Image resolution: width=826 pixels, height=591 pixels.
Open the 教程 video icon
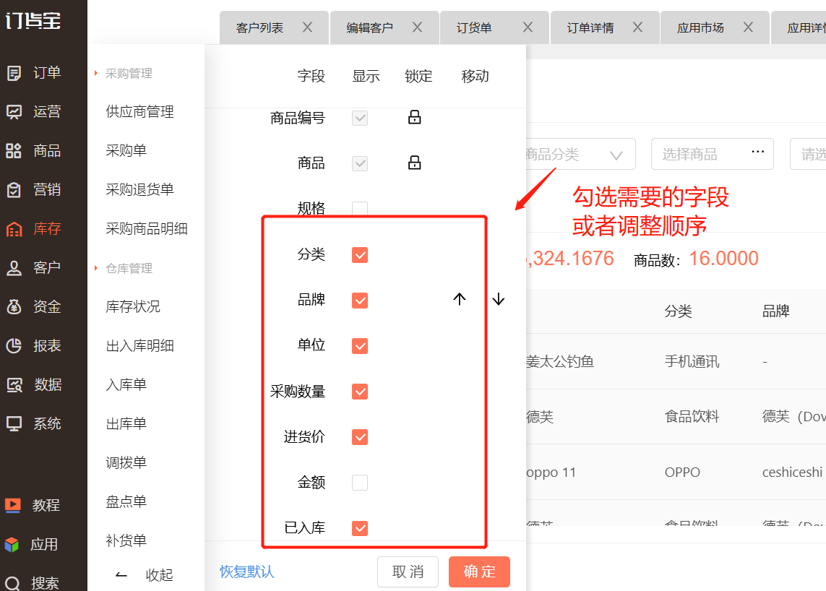(x=12, y=506)
